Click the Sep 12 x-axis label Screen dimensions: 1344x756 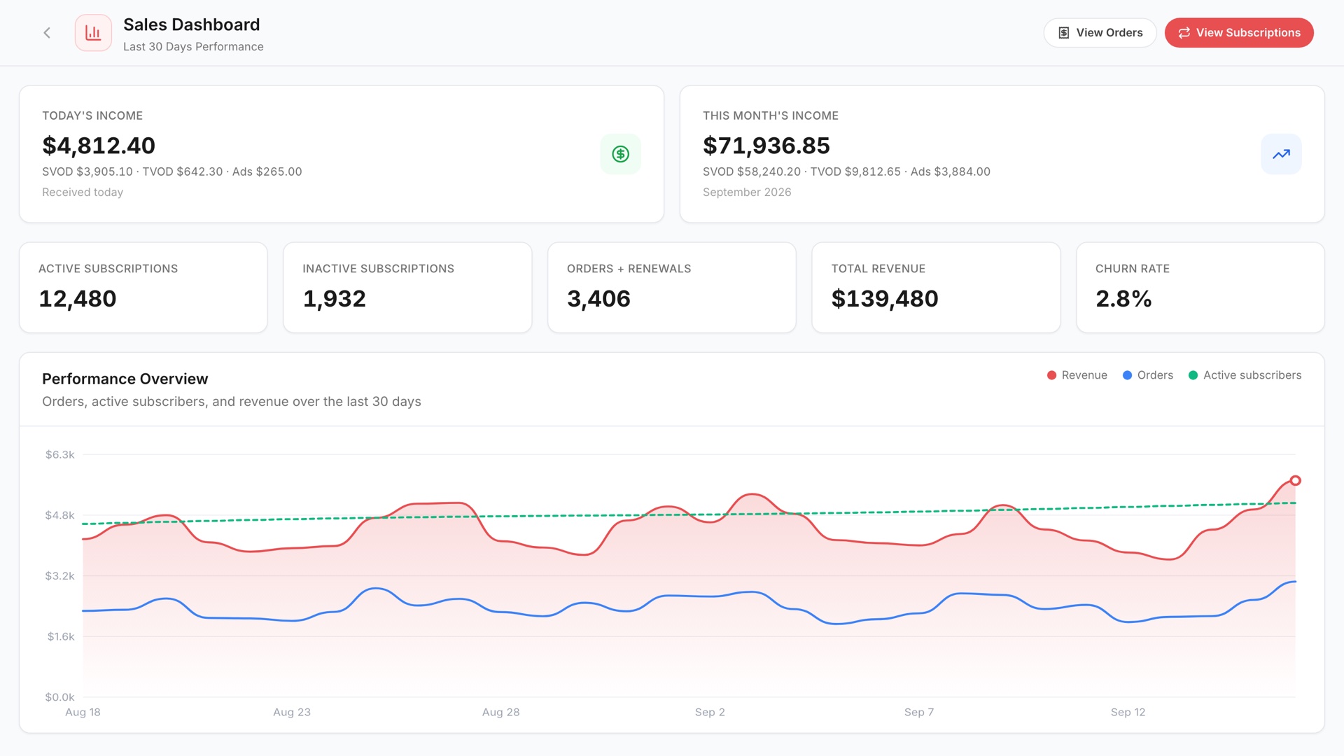pyautogui.click(x=1128, y=712)
